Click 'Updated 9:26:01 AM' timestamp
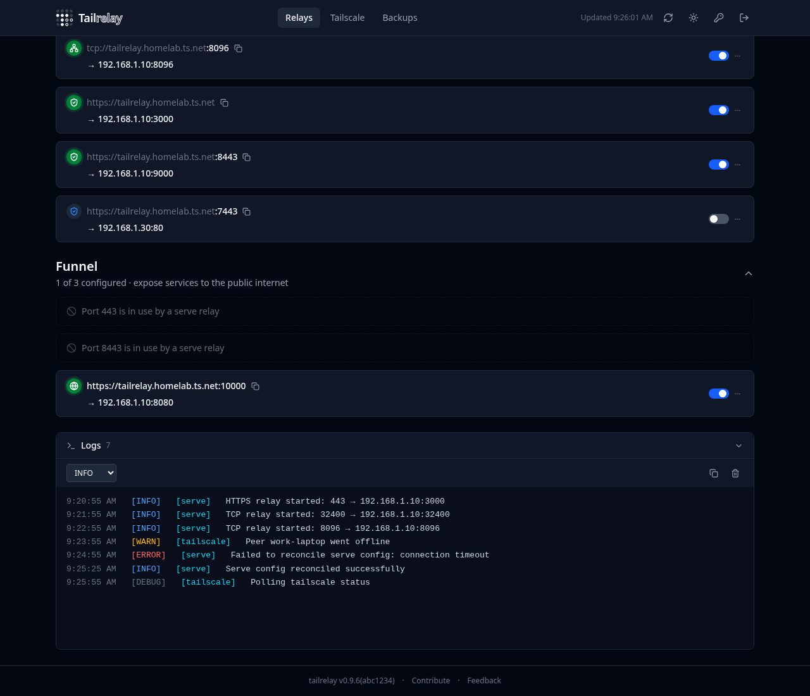The height and width of the screenshot is (696, 810). pos(617,18)
